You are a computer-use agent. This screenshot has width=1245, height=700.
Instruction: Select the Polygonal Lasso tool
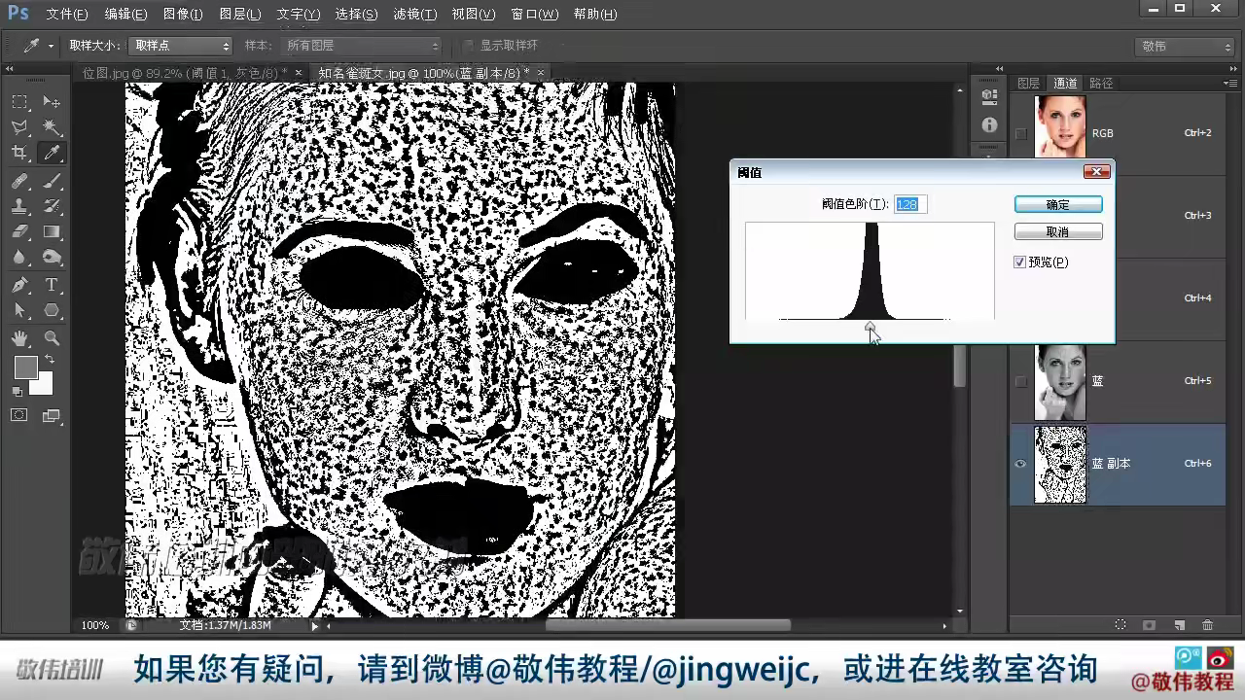point(19,127)
